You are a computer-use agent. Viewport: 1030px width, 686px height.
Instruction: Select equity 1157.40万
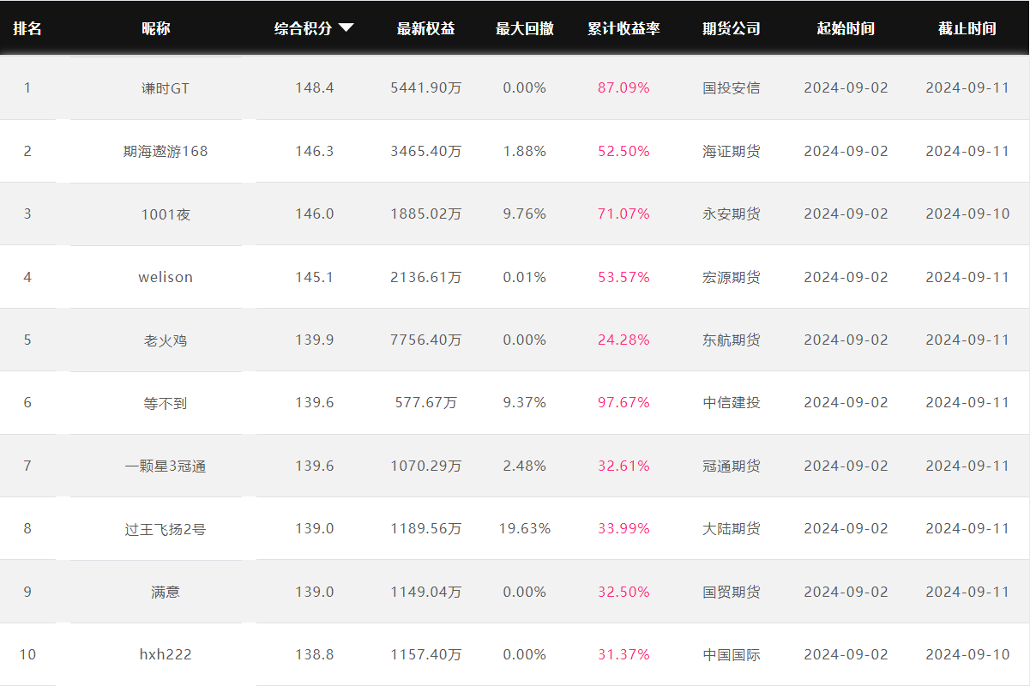426,654
